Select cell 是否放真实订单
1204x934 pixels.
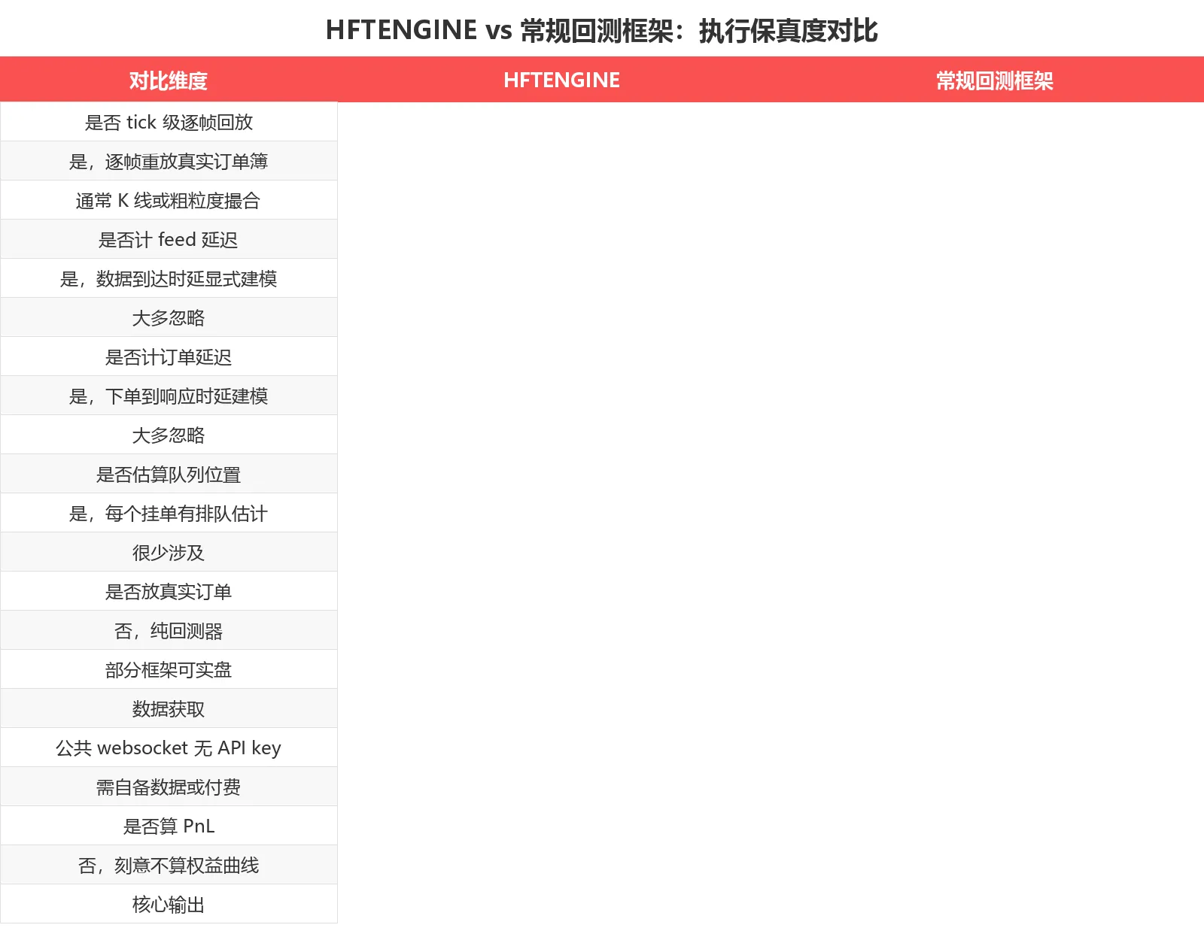click(x=169, y=591)
